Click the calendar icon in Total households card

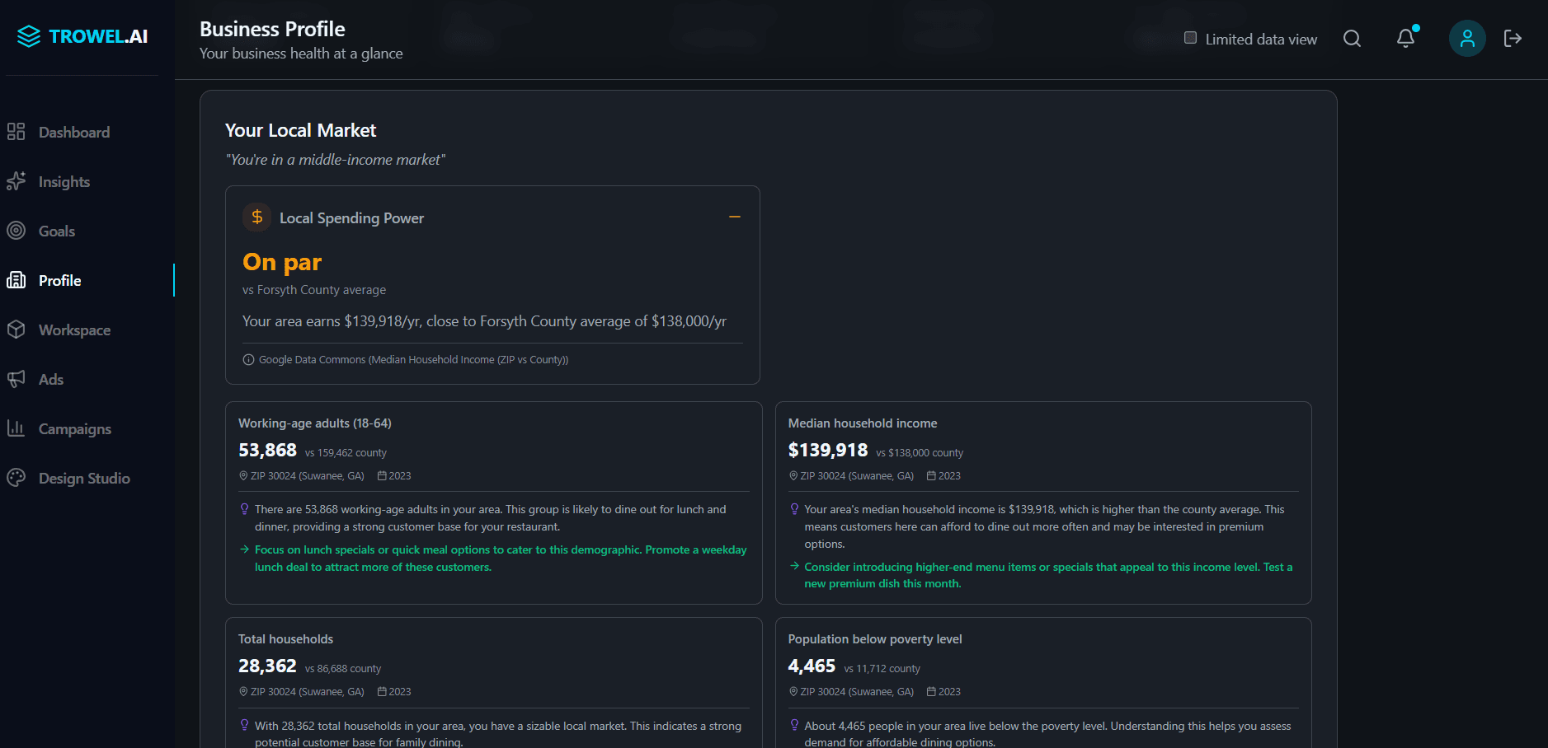tap(382, 692)
